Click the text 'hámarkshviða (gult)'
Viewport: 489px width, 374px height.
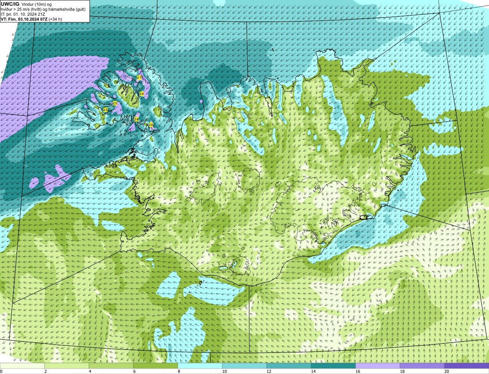(68, 9)
